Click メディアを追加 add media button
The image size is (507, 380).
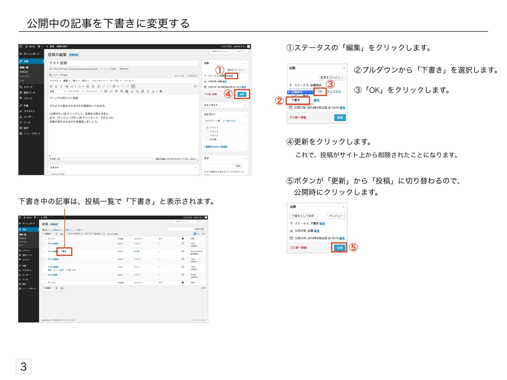point(58,75)
